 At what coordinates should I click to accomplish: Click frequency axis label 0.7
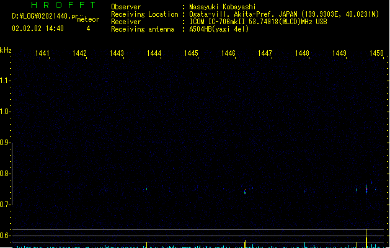tap(5, 205)
